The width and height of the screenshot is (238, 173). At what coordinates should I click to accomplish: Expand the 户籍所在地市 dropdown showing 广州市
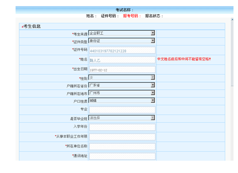122,93
